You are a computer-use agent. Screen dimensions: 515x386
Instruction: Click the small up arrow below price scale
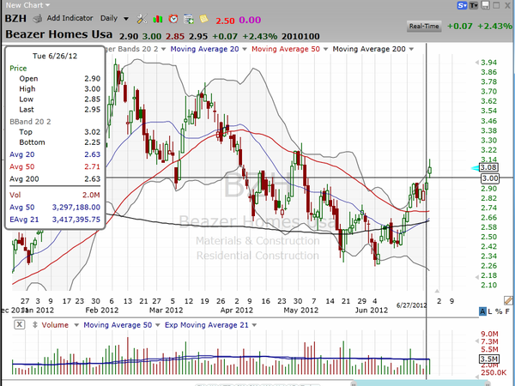(x=437, y=291)
